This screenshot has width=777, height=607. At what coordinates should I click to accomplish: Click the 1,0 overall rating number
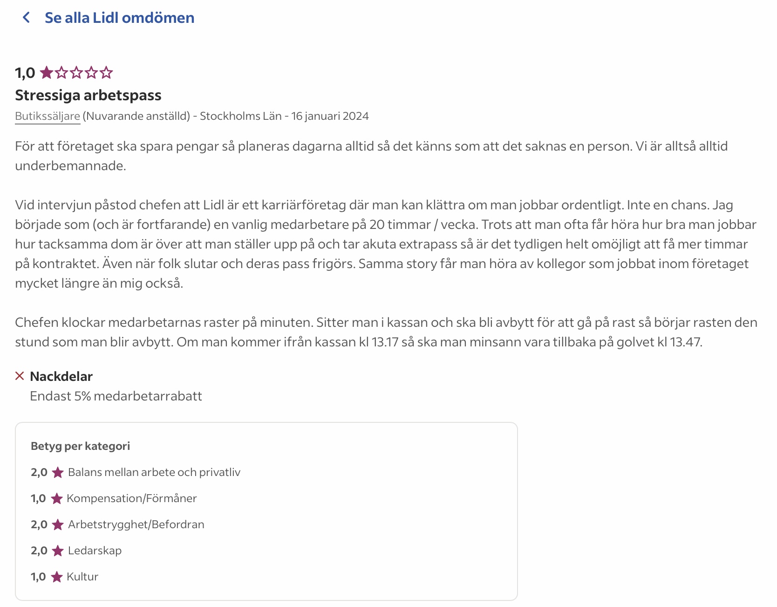(25, 73)
